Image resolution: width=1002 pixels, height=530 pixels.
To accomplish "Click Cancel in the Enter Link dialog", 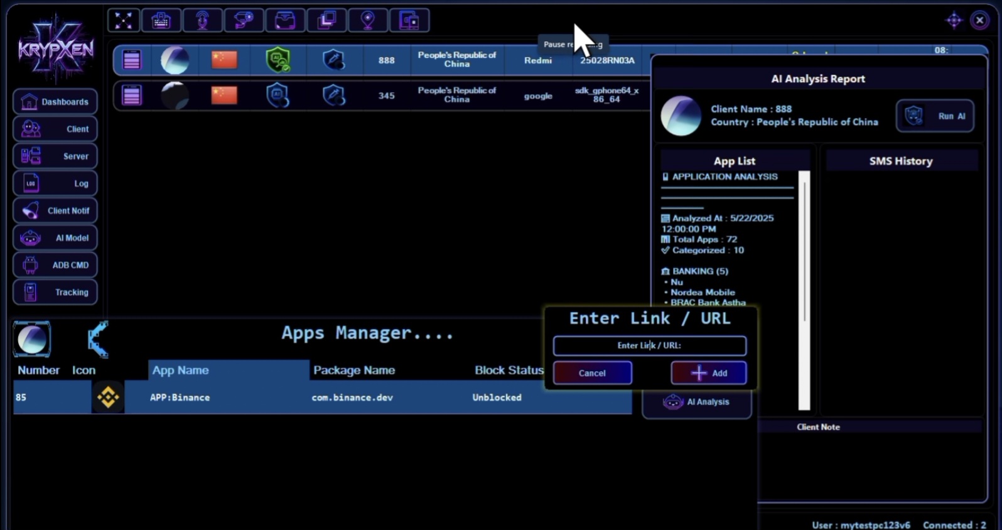I will tap(592, 373).
